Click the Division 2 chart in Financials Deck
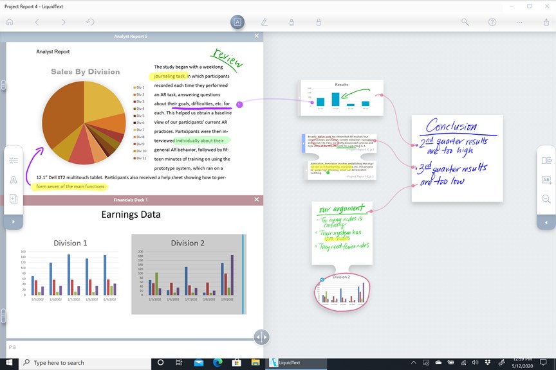This screenshot has width=556, height=370. 189,274
